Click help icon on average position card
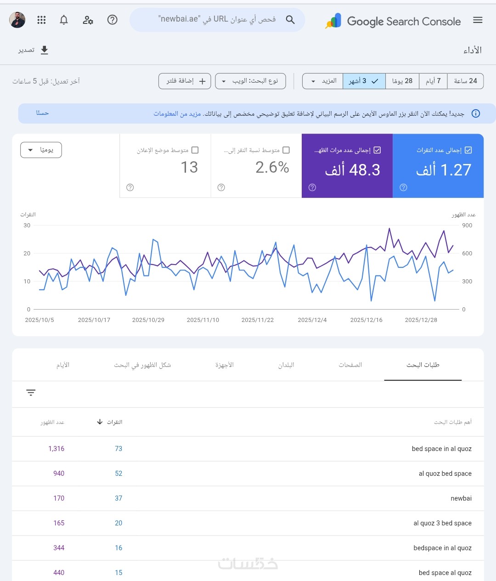Viewport: 496px width, 581px height. tap(130, 187)
